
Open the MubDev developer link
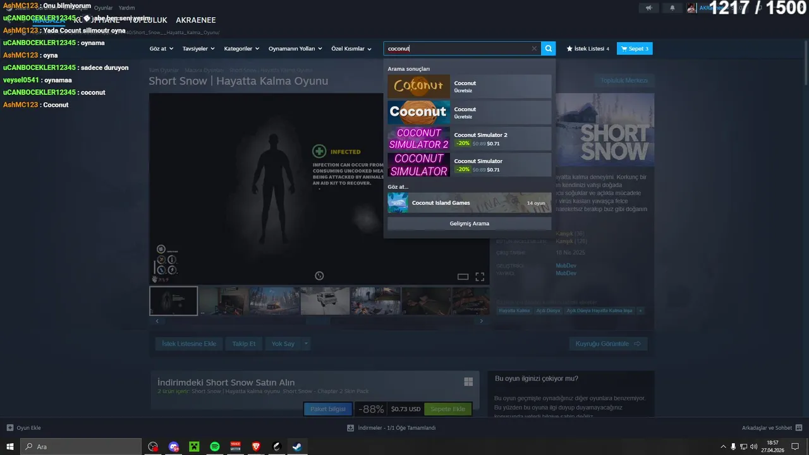click(566, 266)
